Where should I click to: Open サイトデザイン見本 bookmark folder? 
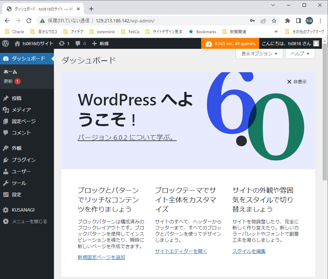164,32
